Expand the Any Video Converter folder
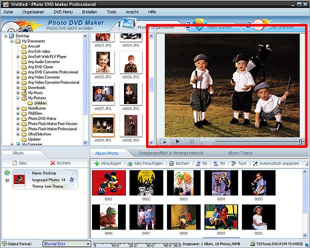The width and height of the screenshot is (310, 248). pyautogui.click(x=18, y=77)
